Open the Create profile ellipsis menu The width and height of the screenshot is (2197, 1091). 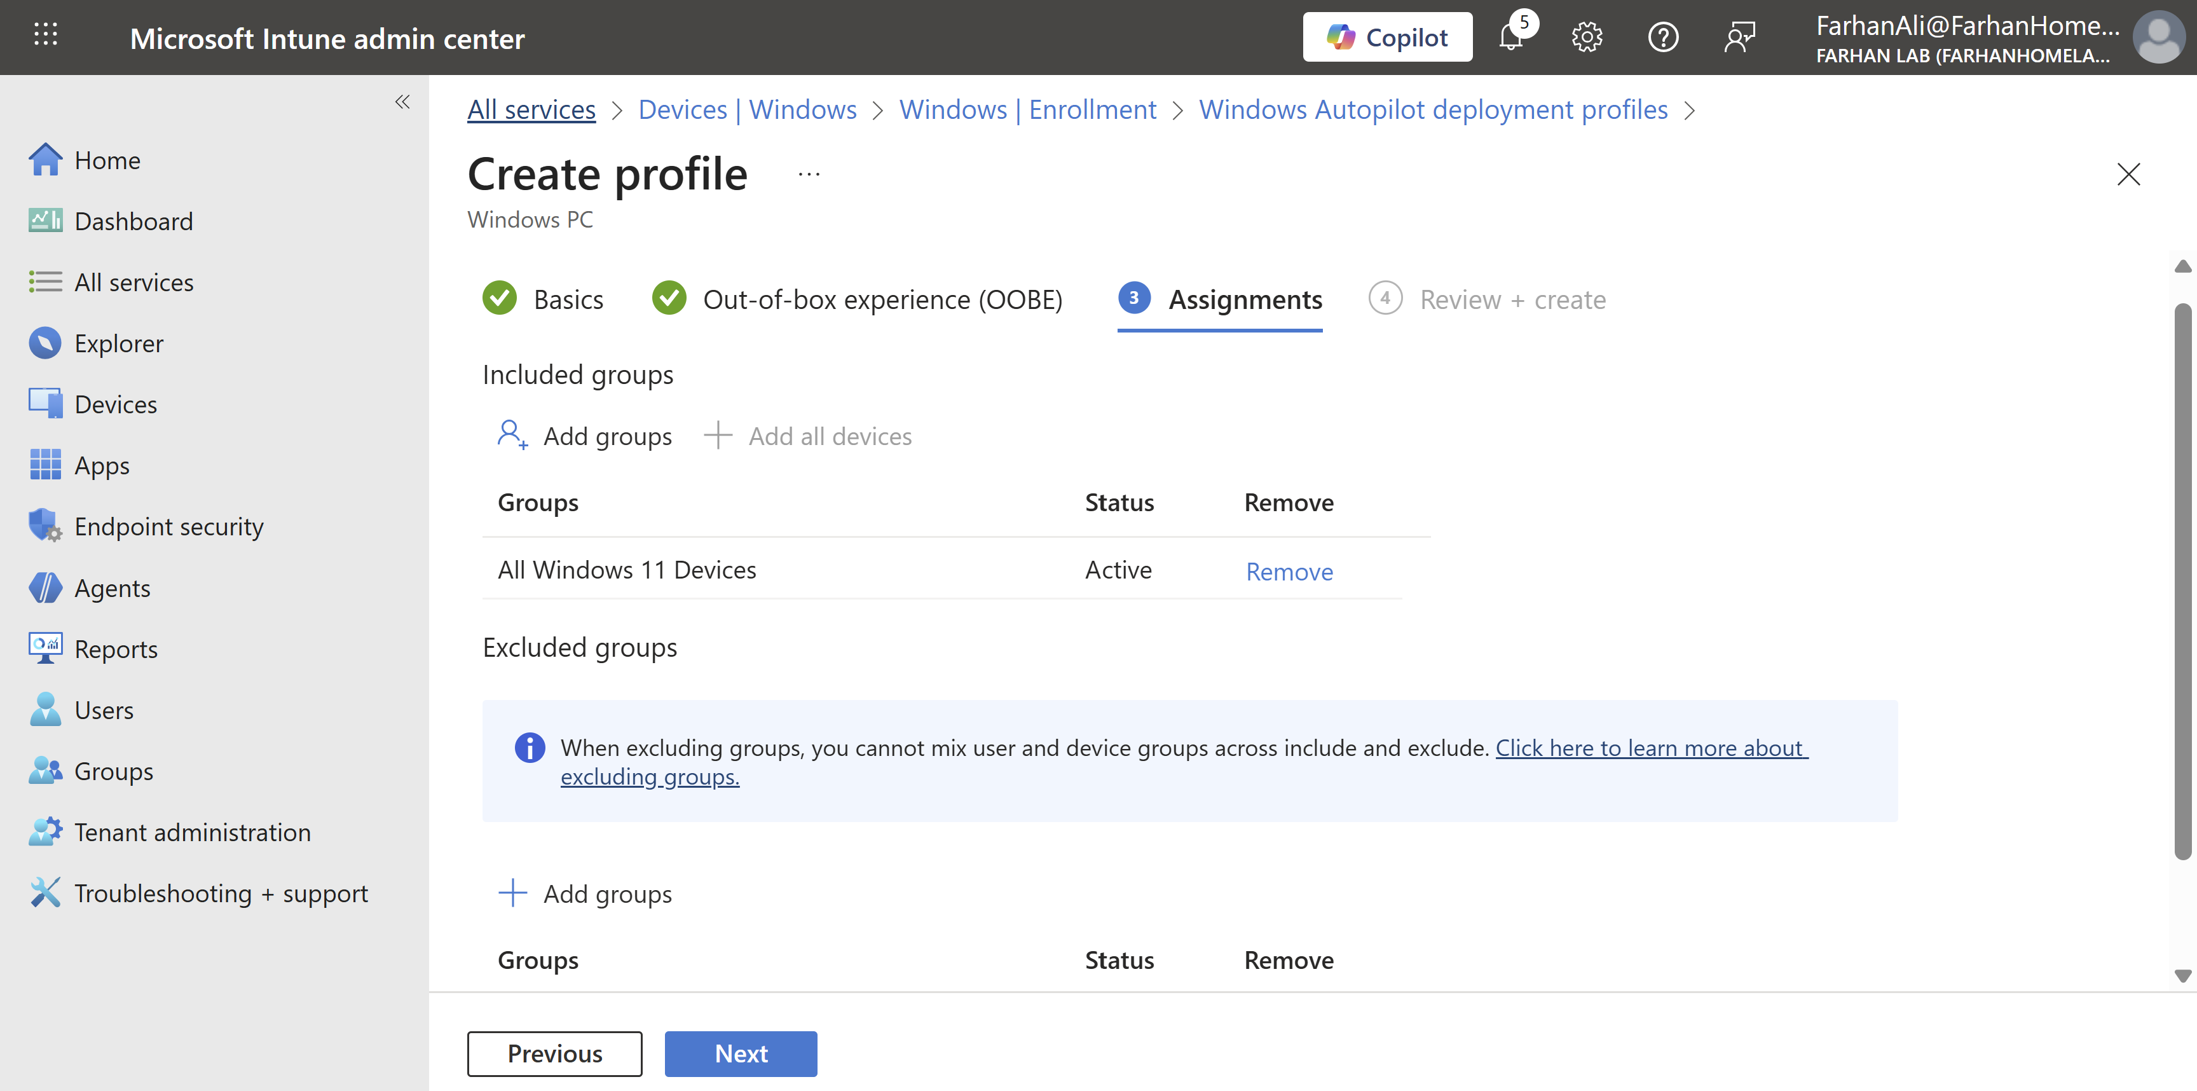[809, 175]
